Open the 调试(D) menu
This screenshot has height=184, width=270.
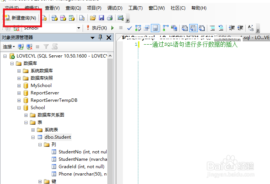pyautogui.click(x=115, y=8)
